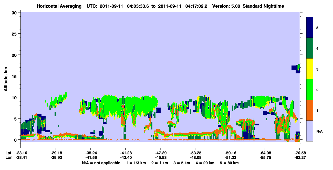This screenshot has height=170, width=333.
Task: Click the legend text N/A = not applicable
Action: coord(101,163)
